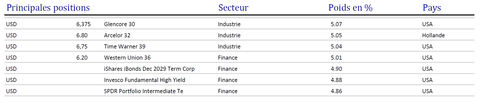480x103 pixels.
Task: Select the Time Warner 39 entry
Action: click(124, 46)
